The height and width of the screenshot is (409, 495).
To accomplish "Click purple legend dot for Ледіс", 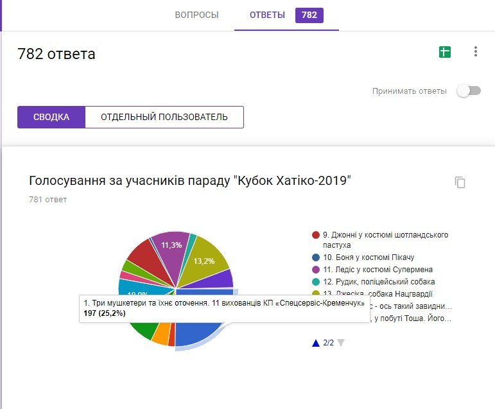I will tap(315, 270).
